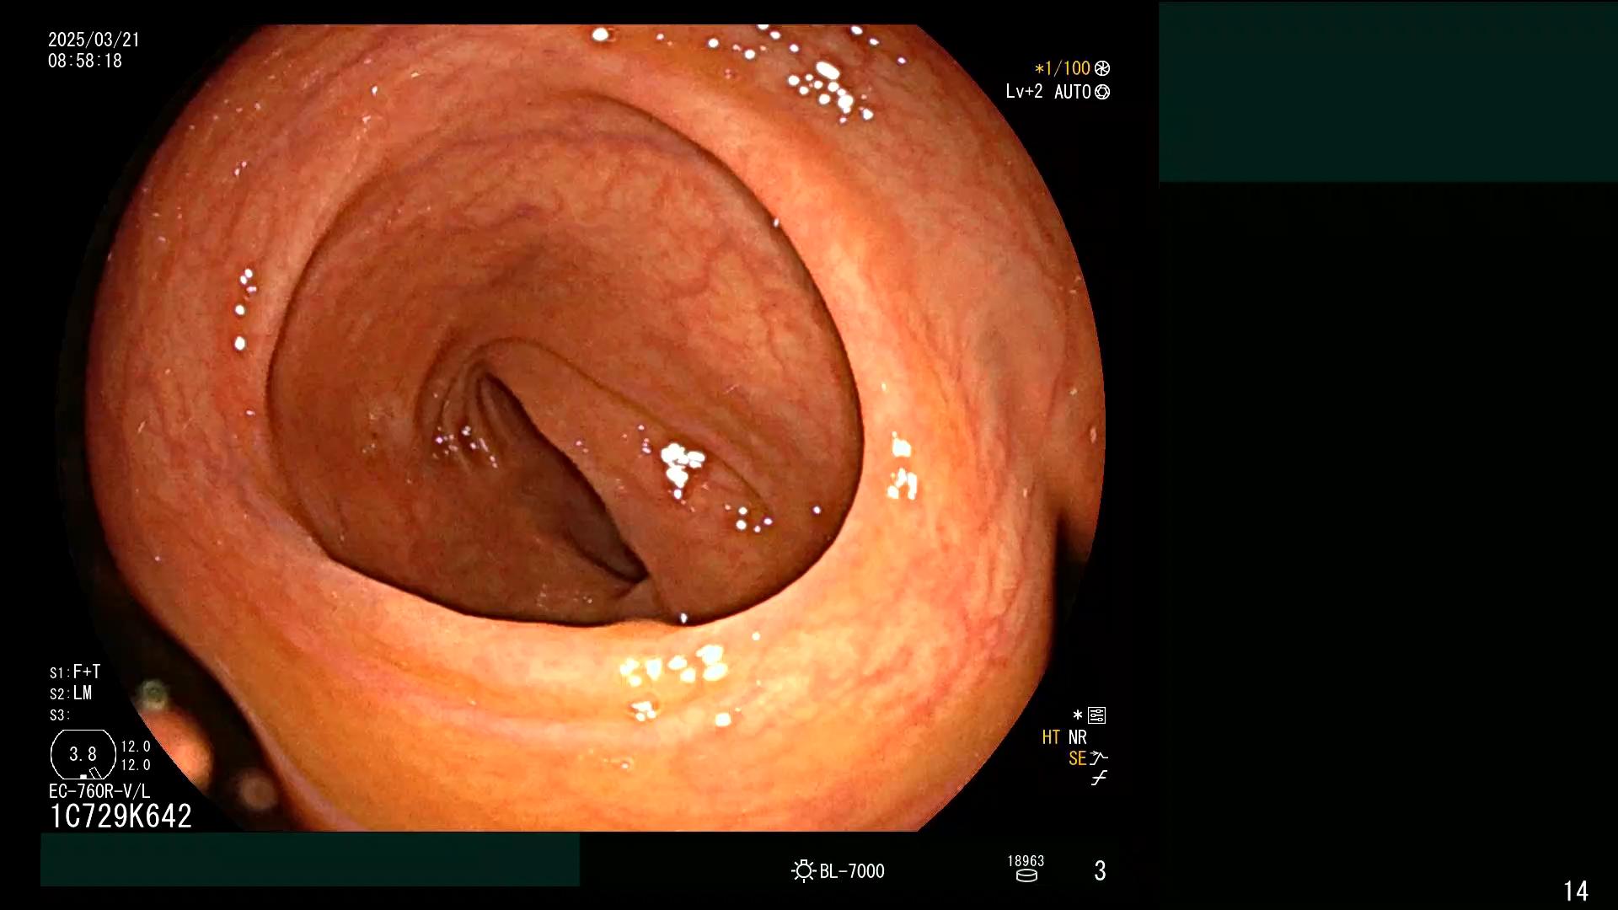Click the S1: F+T switch assignment

click(75, 672)
